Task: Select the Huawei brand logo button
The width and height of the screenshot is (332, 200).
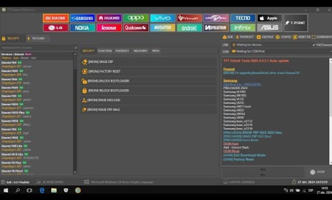Action: [109, 18]
